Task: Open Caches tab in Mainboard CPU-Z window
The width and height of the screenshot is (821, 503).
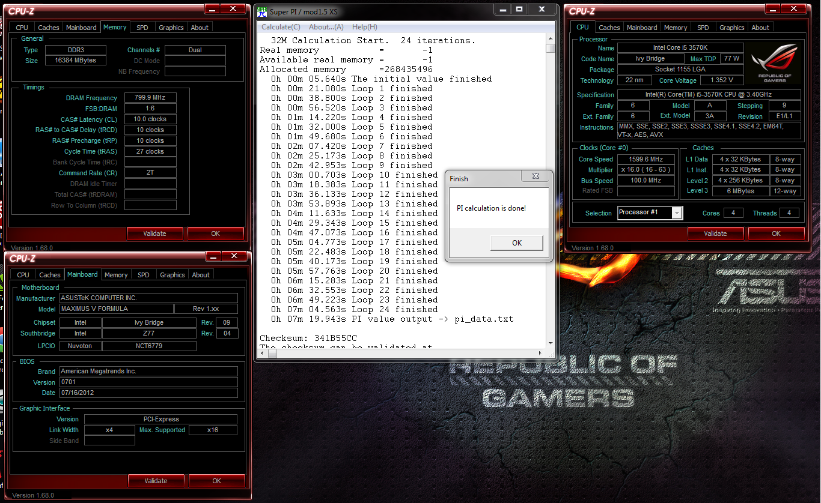Action: tap(50, 275)
